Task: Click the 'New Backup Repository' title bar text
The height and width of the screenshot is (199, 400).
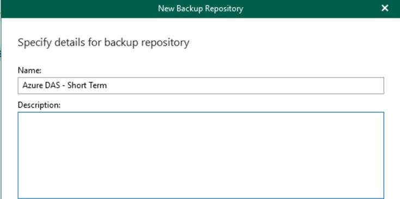Action: click(x=201, y=8)
